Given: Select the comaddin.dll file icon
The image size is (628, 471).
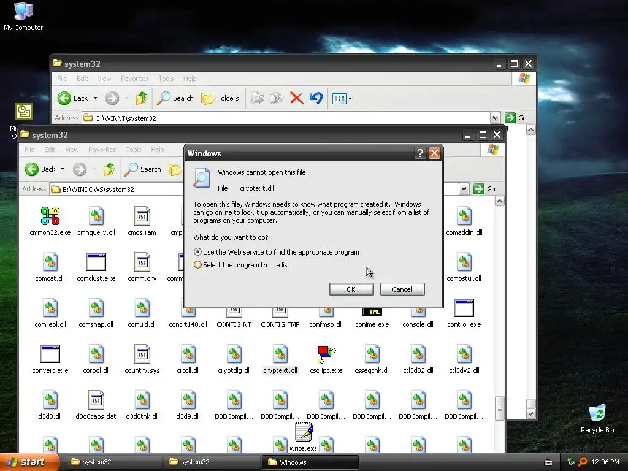Looking at the screenshot, I should point(464,216).
